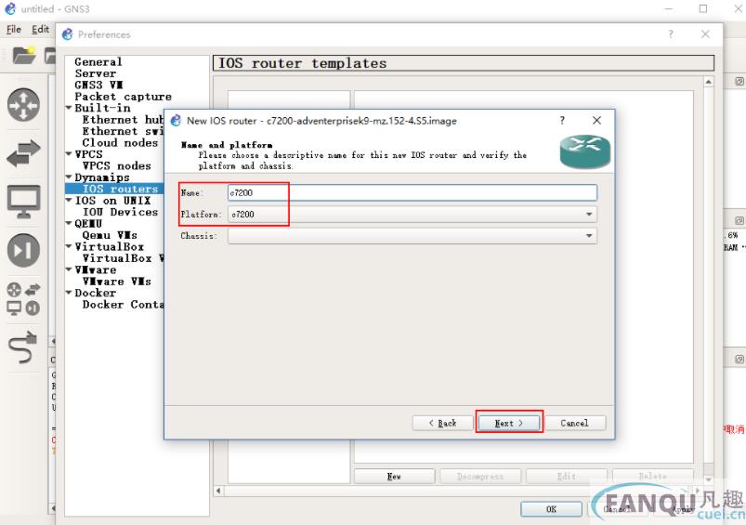Select VirtualBox VMs tree item
This screenshot has height=525, width=746.
click(123, 258)
